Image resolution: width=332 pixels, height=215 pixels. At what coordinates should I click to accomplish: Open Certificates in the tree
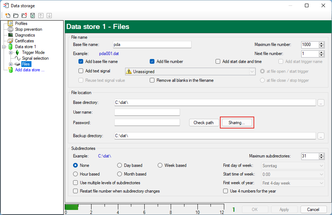coord(24,41)
